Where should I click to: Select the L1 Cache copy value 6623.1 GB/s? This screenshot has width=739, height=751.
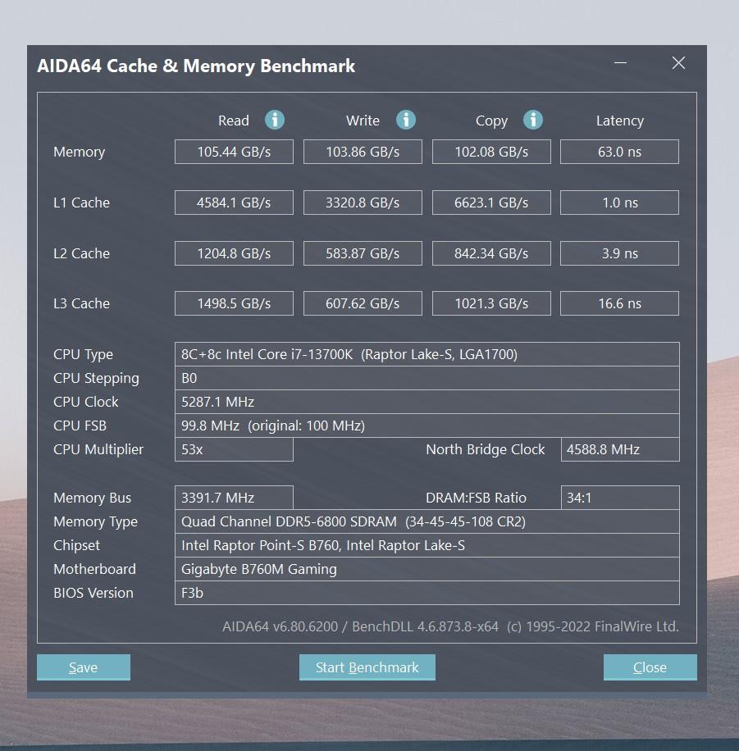click(491, 203)
